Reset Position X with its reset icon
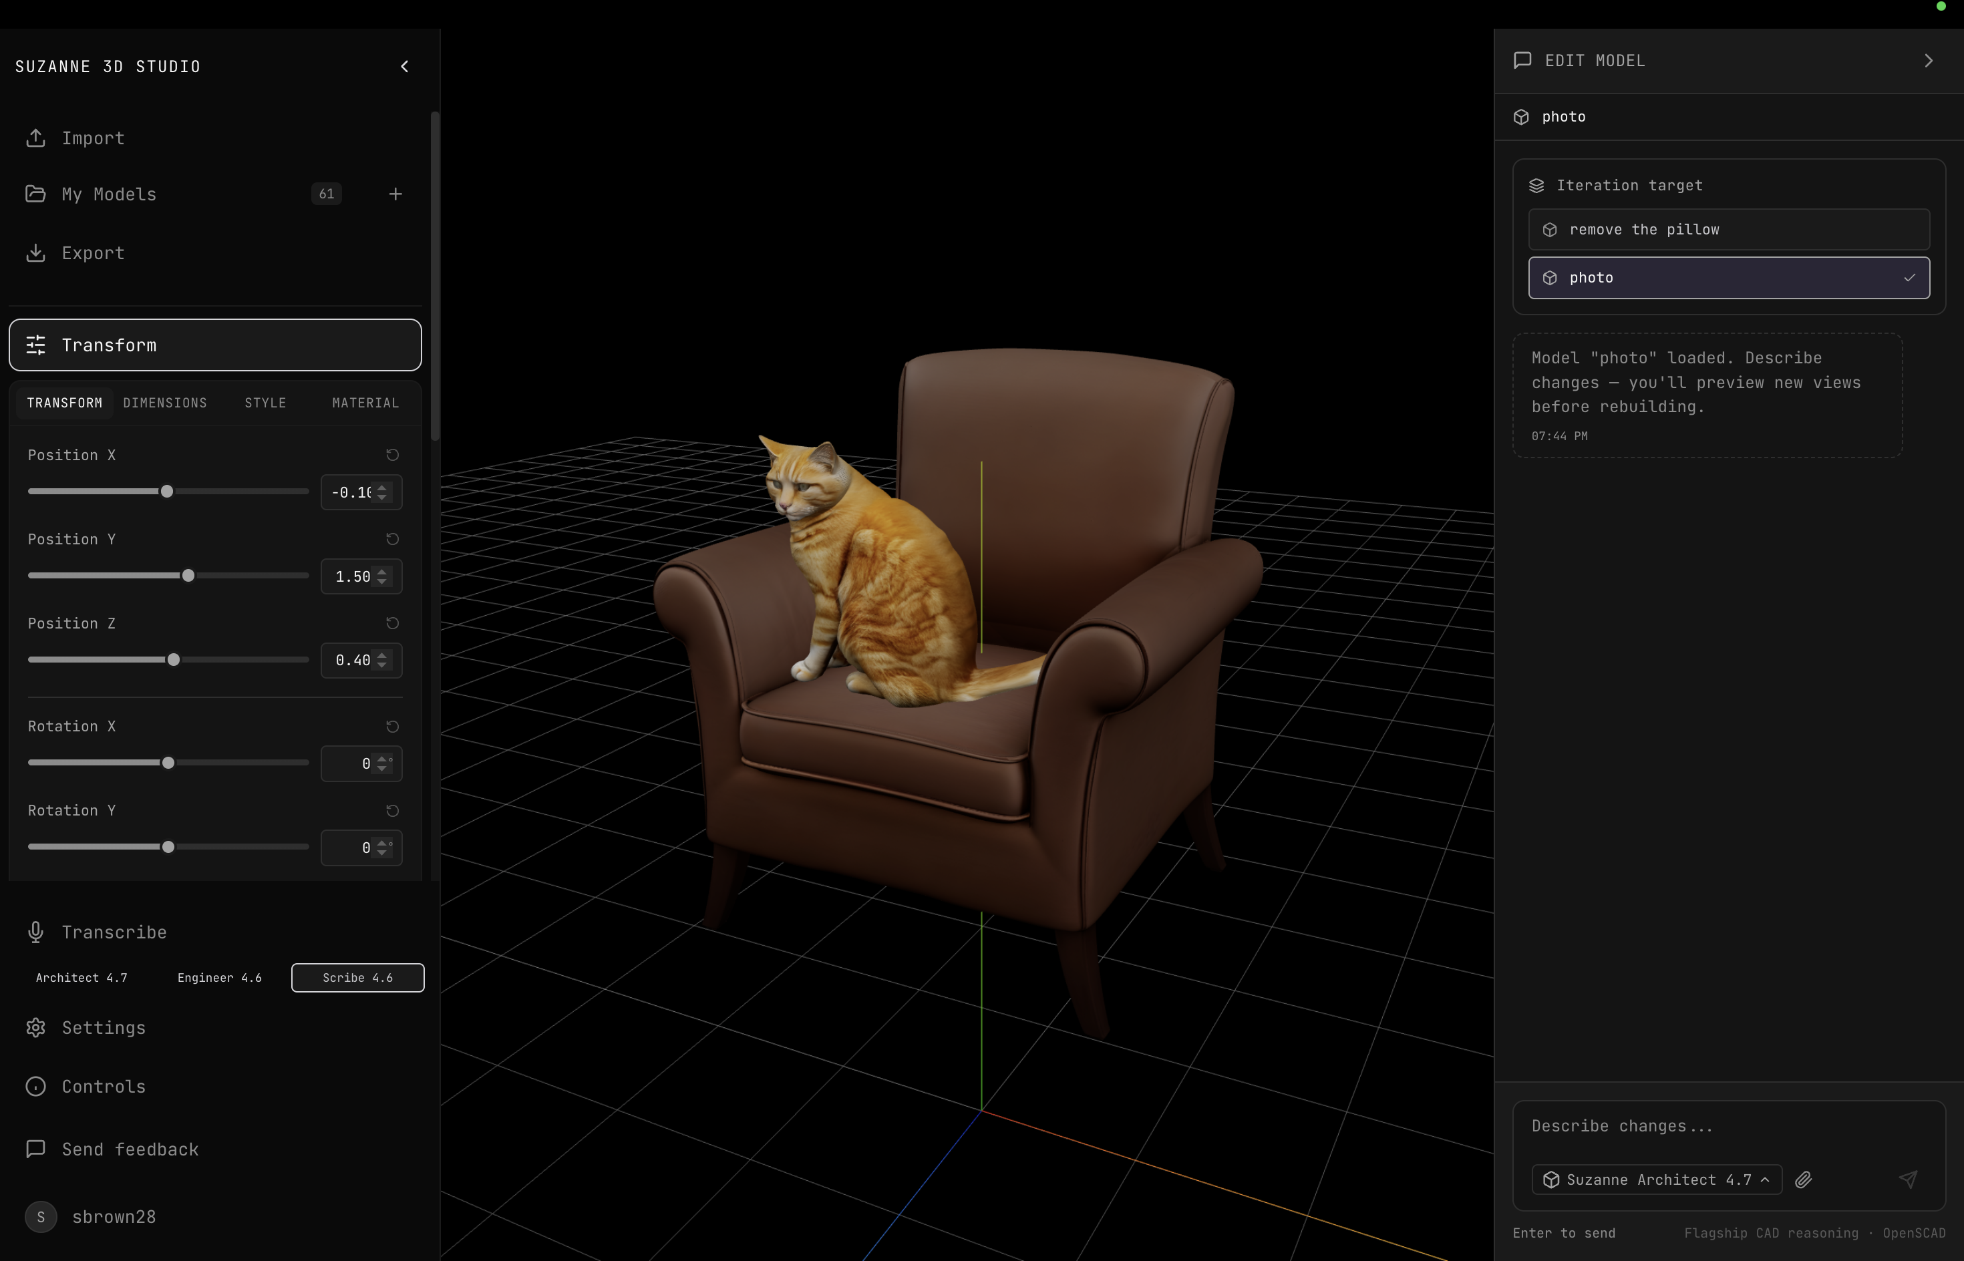The height and width of the screenshot is (1261, 1964). click(x=392, y=454)
